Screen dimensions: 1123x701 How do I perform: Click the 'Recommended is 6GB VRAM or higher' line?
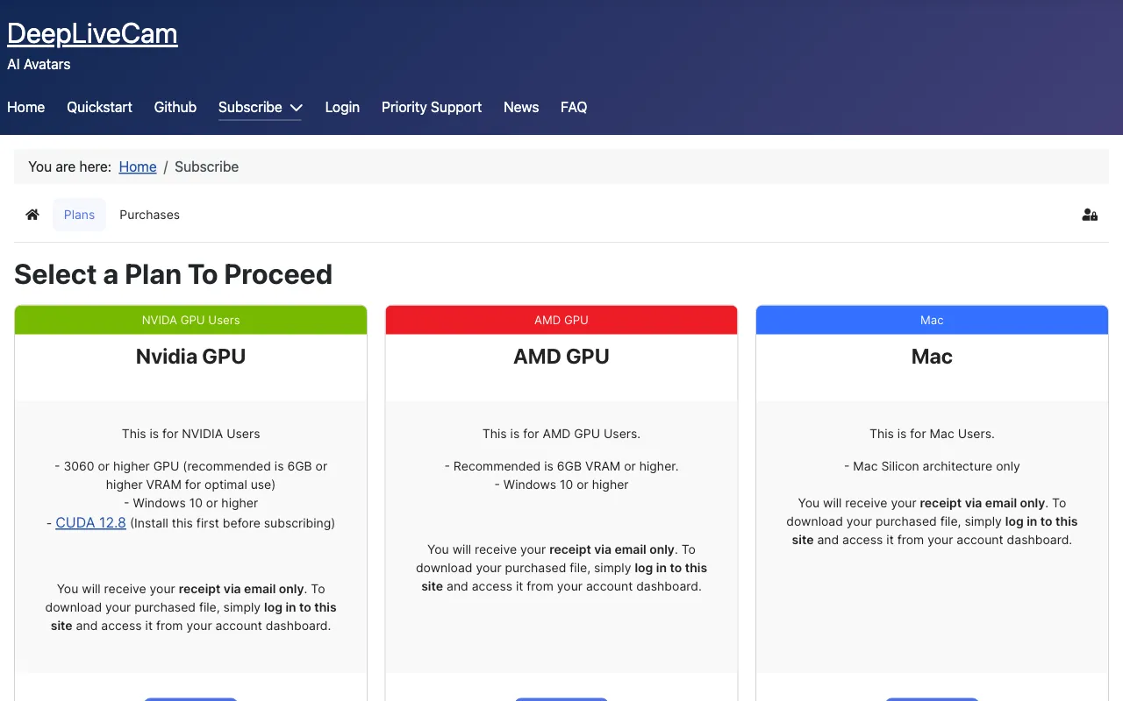561,466
